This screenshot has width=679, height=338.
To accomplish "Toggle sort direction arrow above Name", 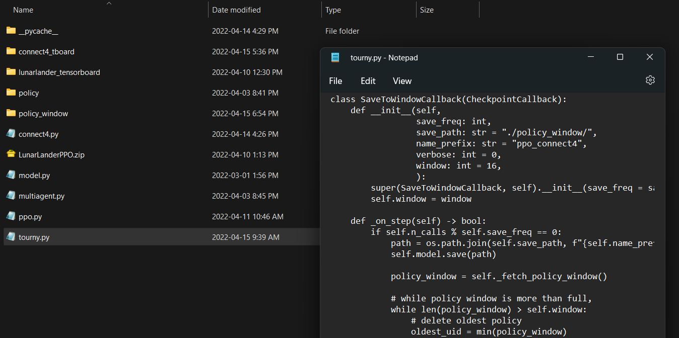I will point(109,3).
